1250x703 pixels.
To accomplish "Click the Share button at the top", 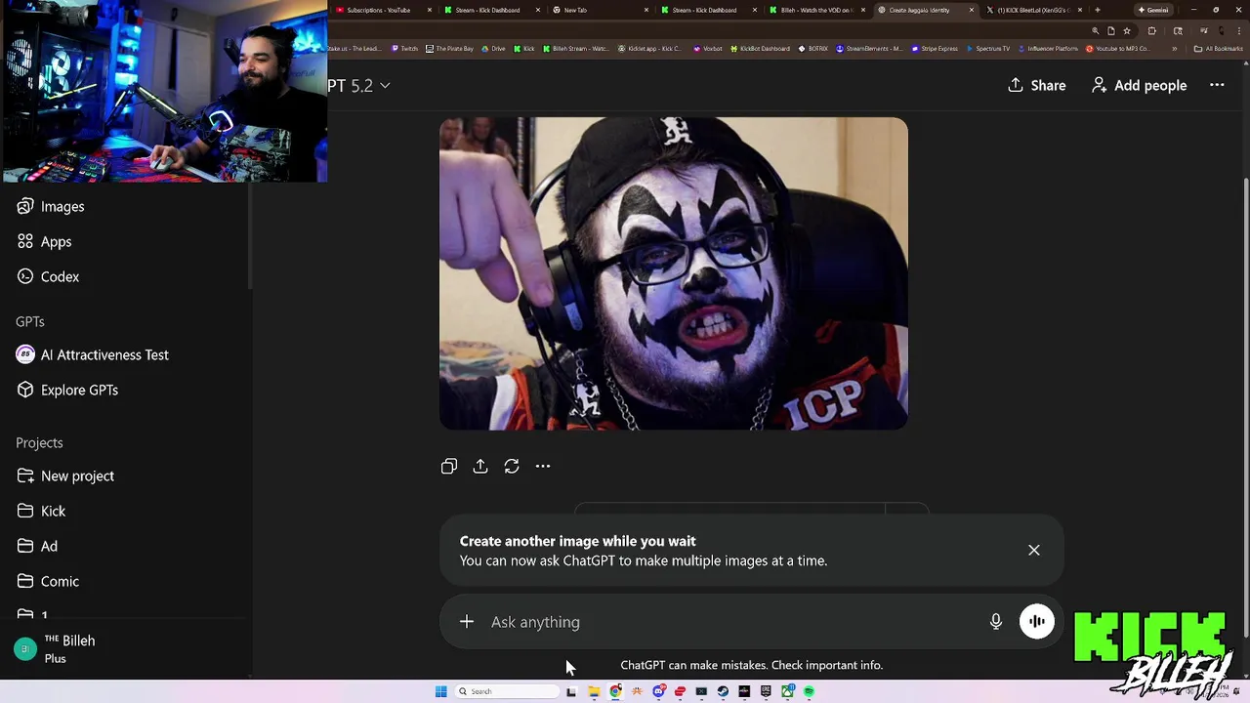I will (x=1037, y=85).
